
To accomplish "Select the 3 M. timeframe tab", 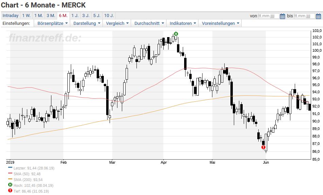I will tap(51, 16).
